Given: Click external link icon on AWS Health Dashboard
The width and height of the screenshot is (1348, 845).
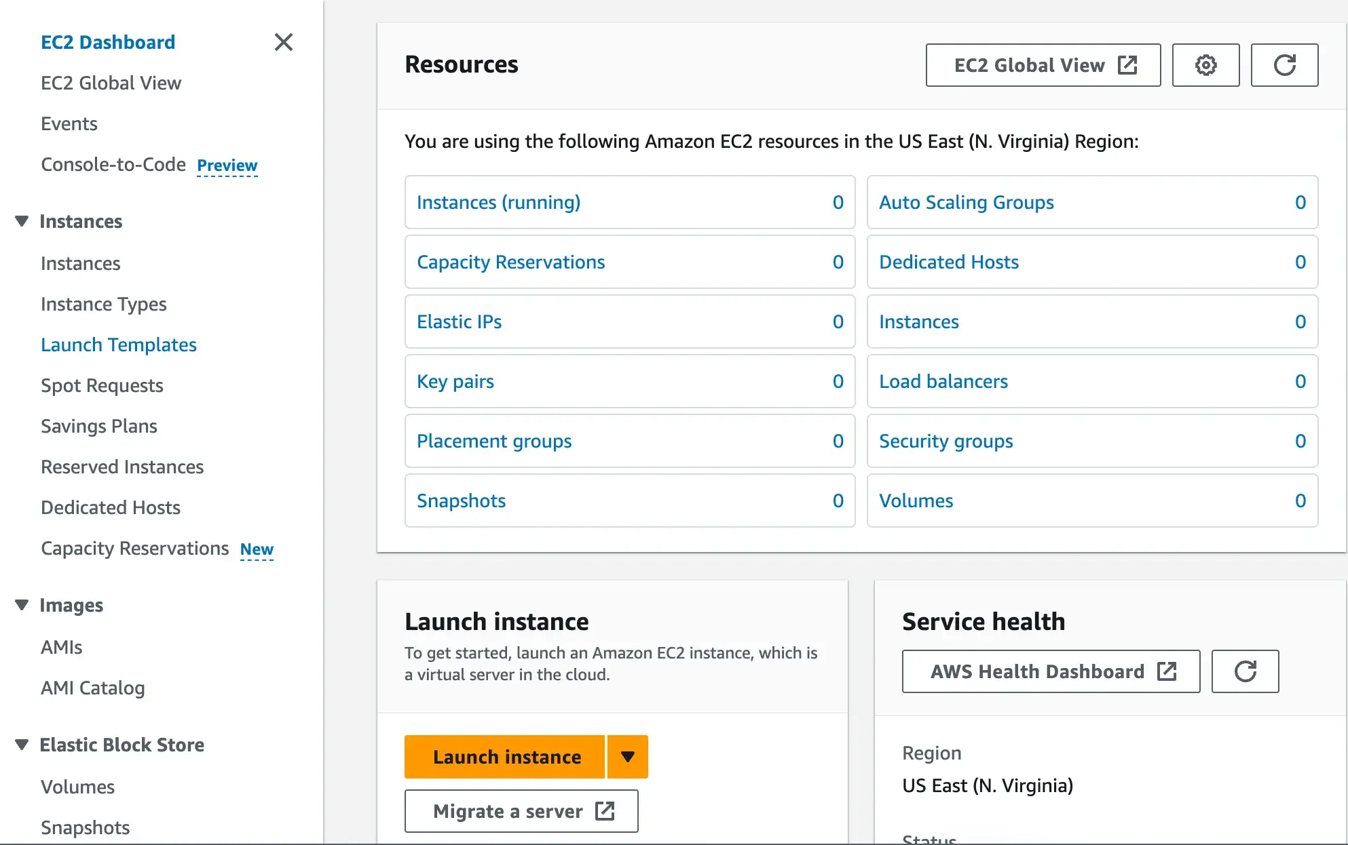Looking at the screenshot, I should [x=1167, y=671].
